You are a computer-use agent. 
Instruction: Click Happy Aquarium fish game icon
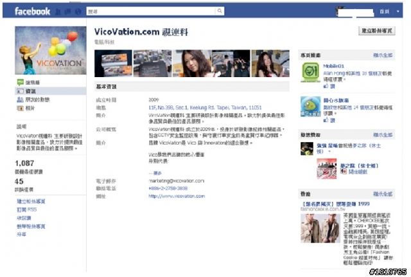click(311, 107)
